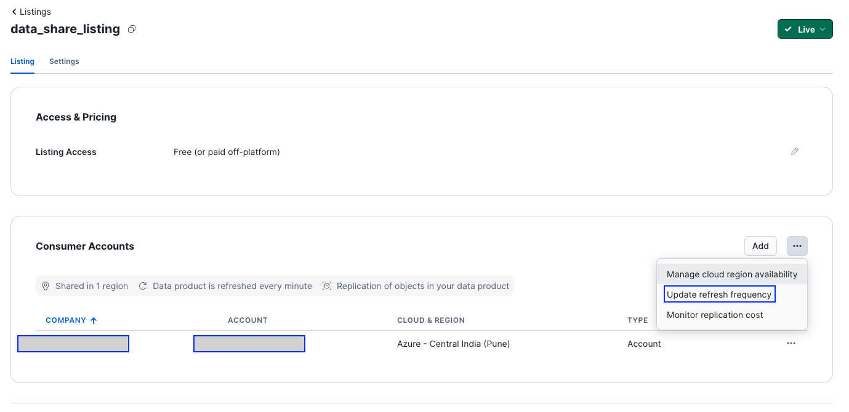
Task: Click the sort arrow on the COMPANY column
Action: 94,320
